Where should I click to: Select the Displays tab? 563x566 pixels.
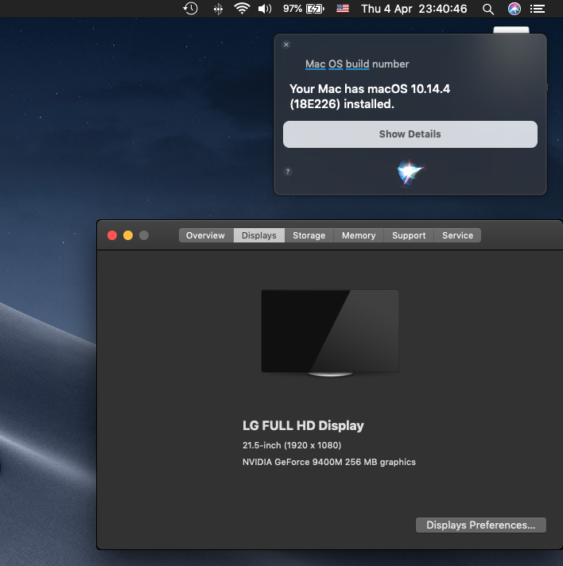[x=259, y=235]
